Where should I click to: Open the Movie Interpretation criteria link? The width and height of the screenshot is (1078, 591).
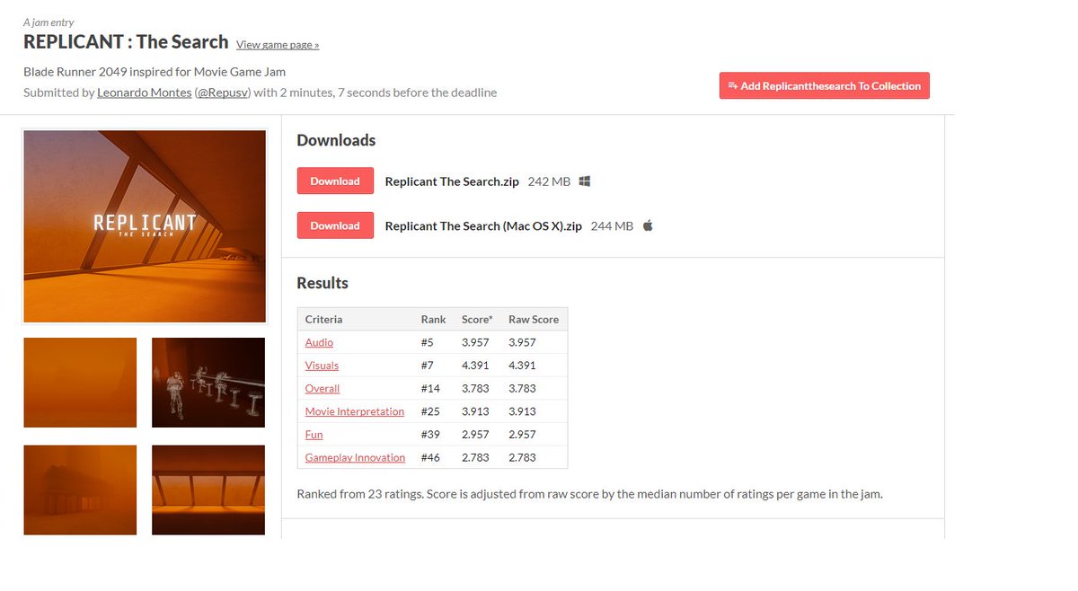tap(355, 411)
